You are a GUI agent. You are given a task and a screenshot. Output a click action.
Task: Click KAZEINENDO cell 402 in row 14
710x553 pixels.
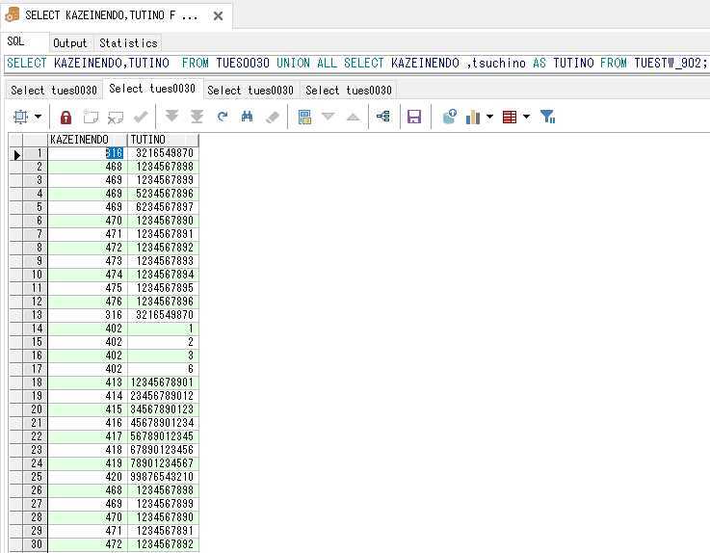pyautogui.click(x=88, y=329)
